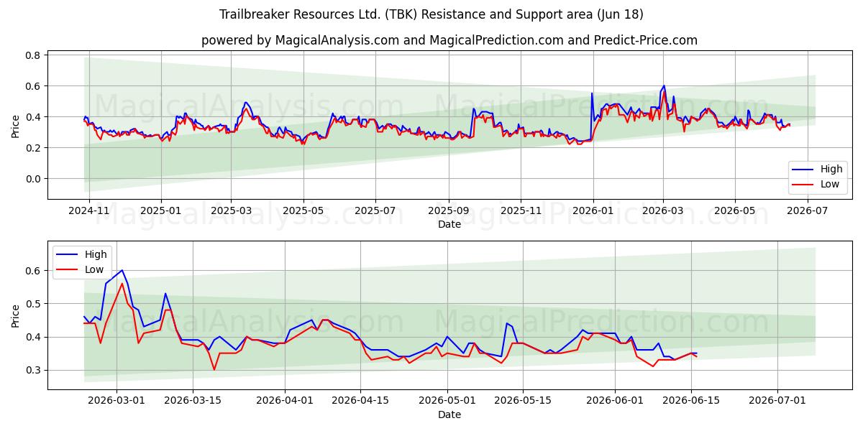Click 'Low' in top chart legend
863x431 pixels.
pos(831,185)
